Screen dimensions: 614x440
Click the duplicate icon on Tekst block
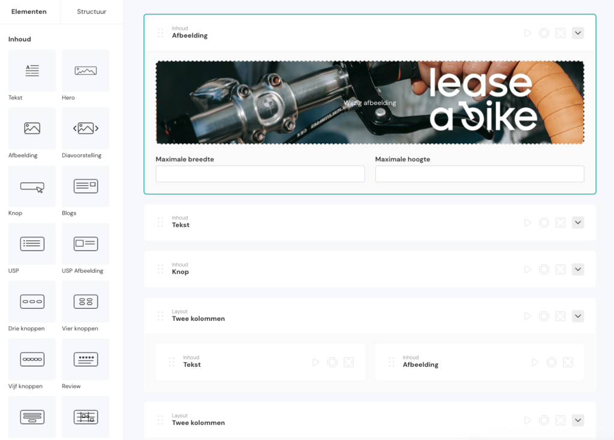(x=544, y=222)
